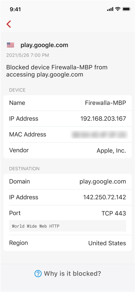Select the Region row United States
The height and width of the screenshot is (294, 135).
(x=67, y=243)
